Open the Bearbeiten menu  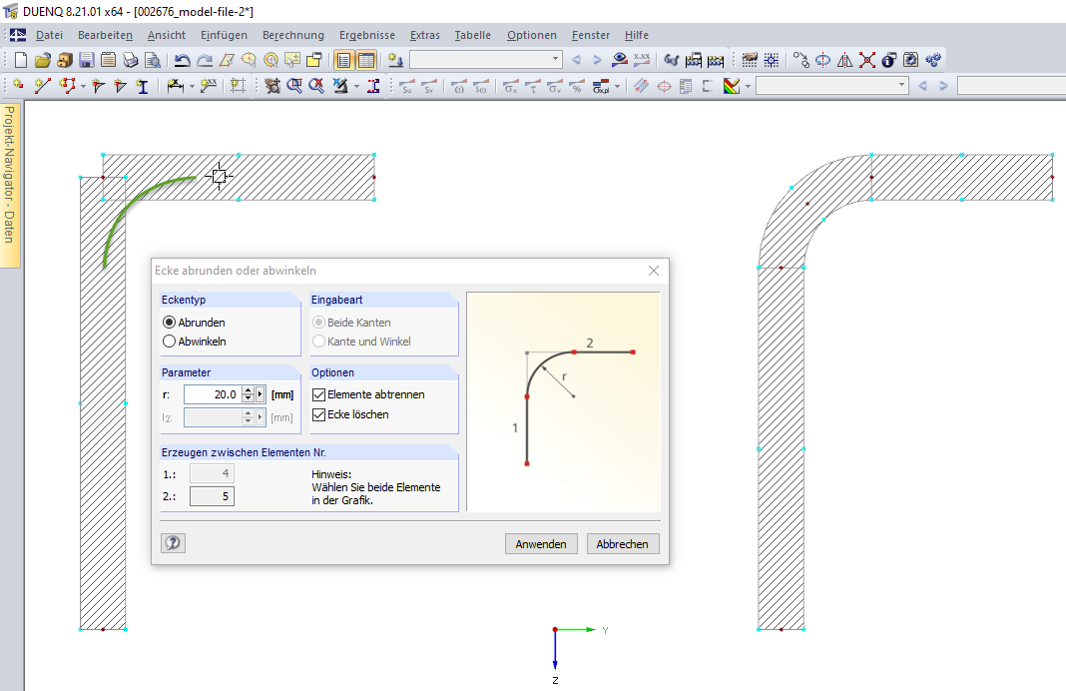pos(105,35)
